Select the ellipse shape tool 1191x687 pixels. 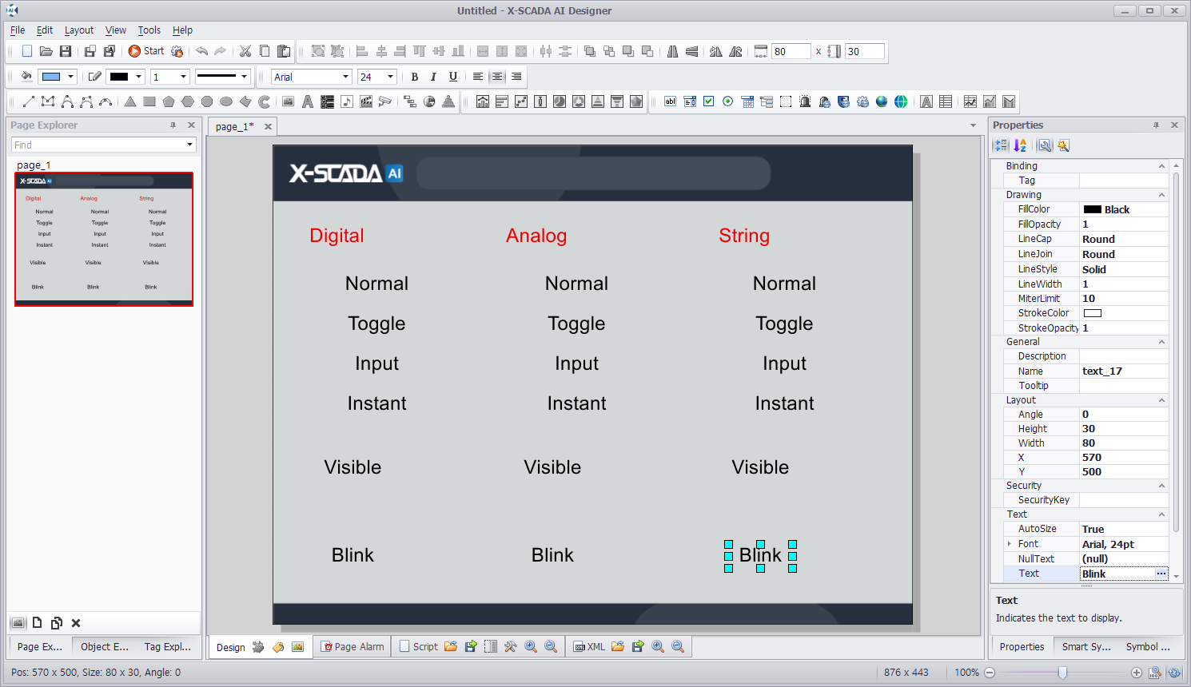(226, 101)
